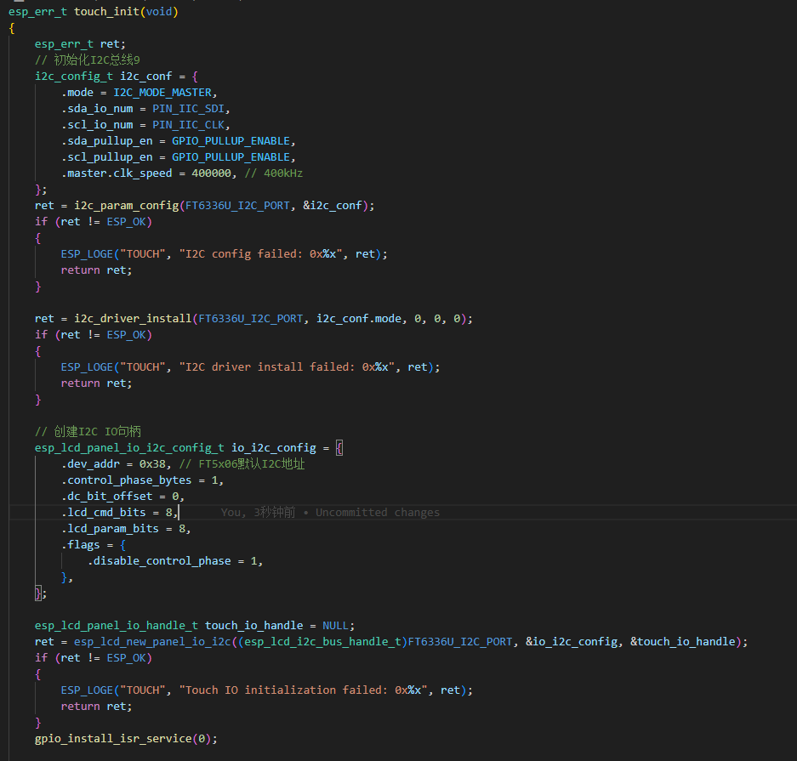The width and height of the screenshot is (797, 761).
Task: Click GPIO_PULLUP_ENABLE on the scl_pullup_en line
Action: coord(231,157)
